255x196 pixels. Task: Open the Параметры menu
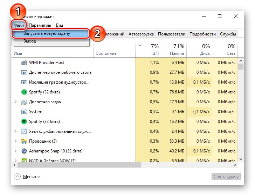coord(40,25)
